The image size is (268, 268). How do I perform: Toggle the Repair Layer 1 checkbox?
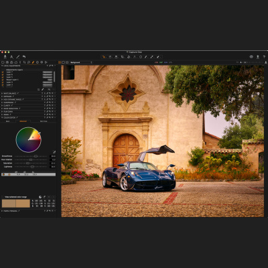[x=3, y=80]
